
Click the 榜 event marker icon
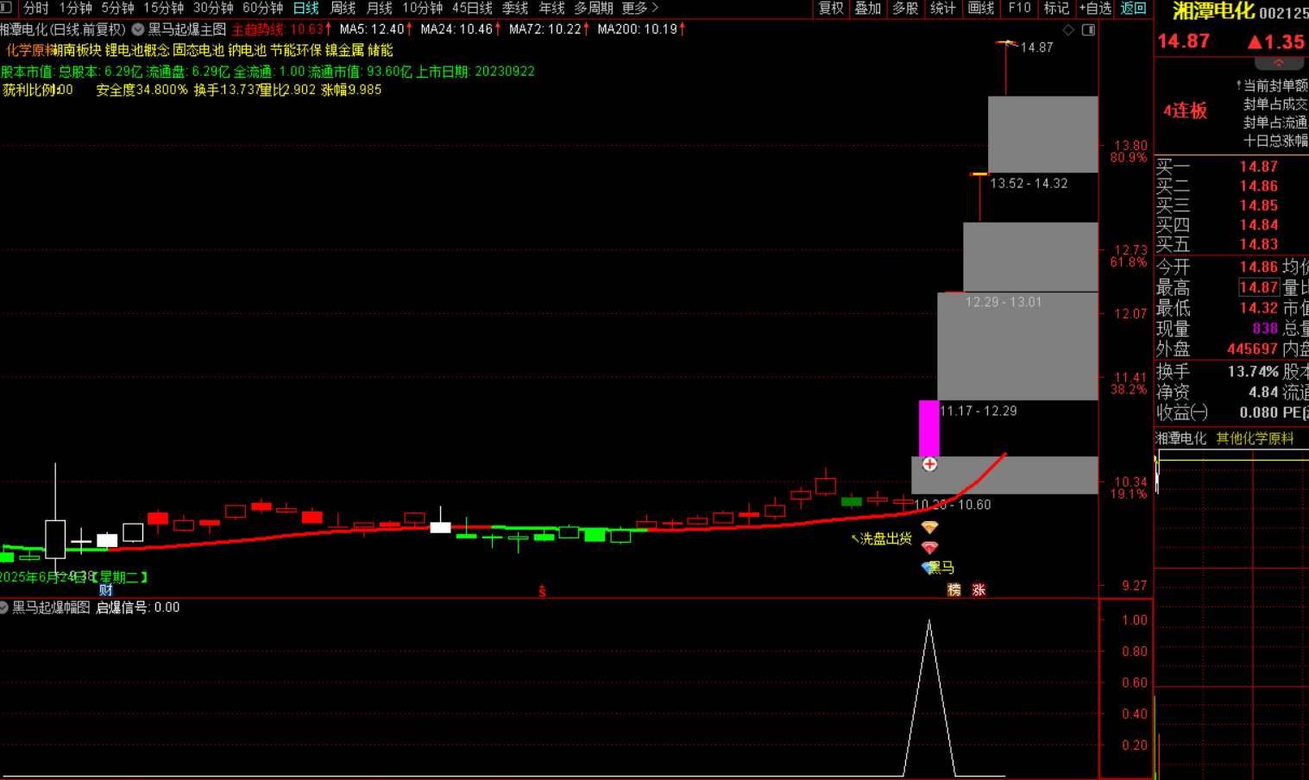(x=953, y=590)
